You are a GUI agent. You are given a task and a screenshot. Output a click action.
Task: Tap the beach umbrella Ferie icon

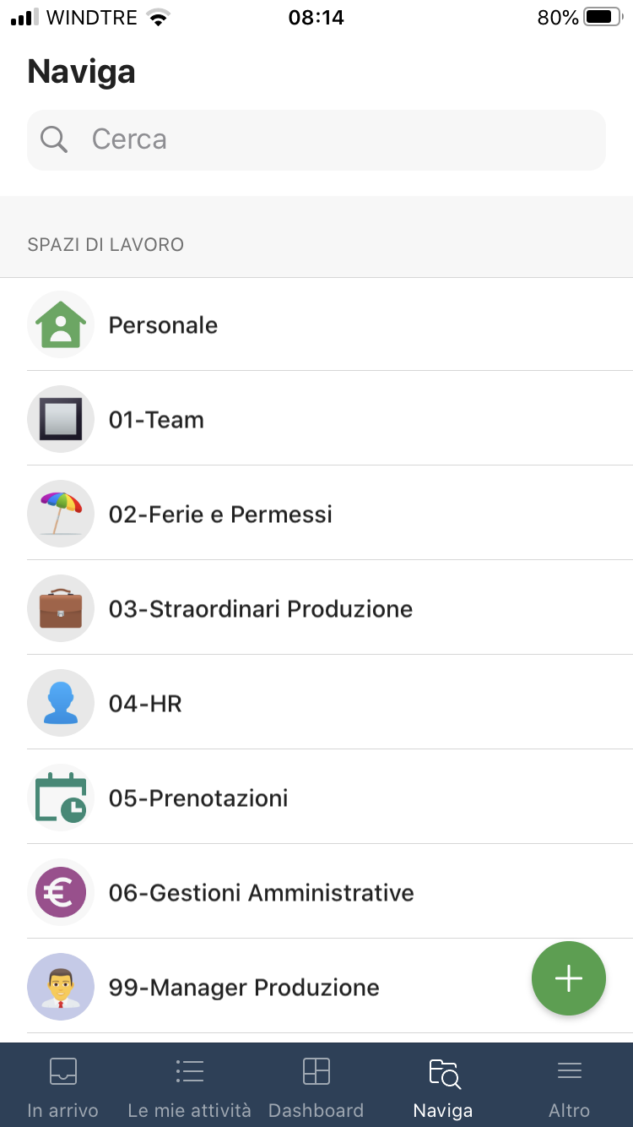point(61,514)
